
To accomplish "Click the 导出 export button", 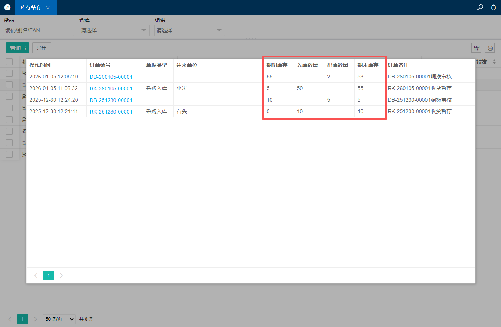I will coord(41,48).
